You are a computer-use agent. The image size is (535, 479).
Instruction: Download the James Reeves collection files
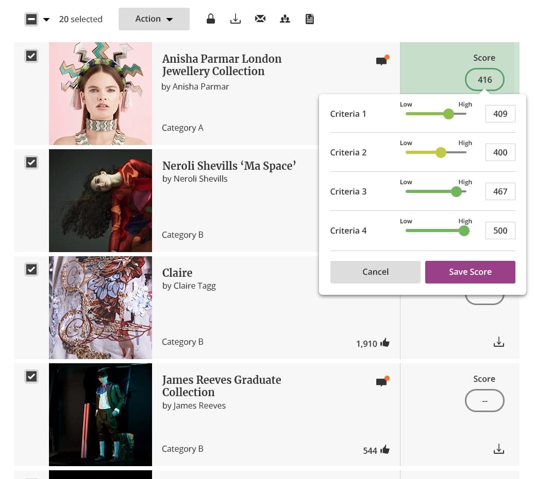tap(498, 448)
